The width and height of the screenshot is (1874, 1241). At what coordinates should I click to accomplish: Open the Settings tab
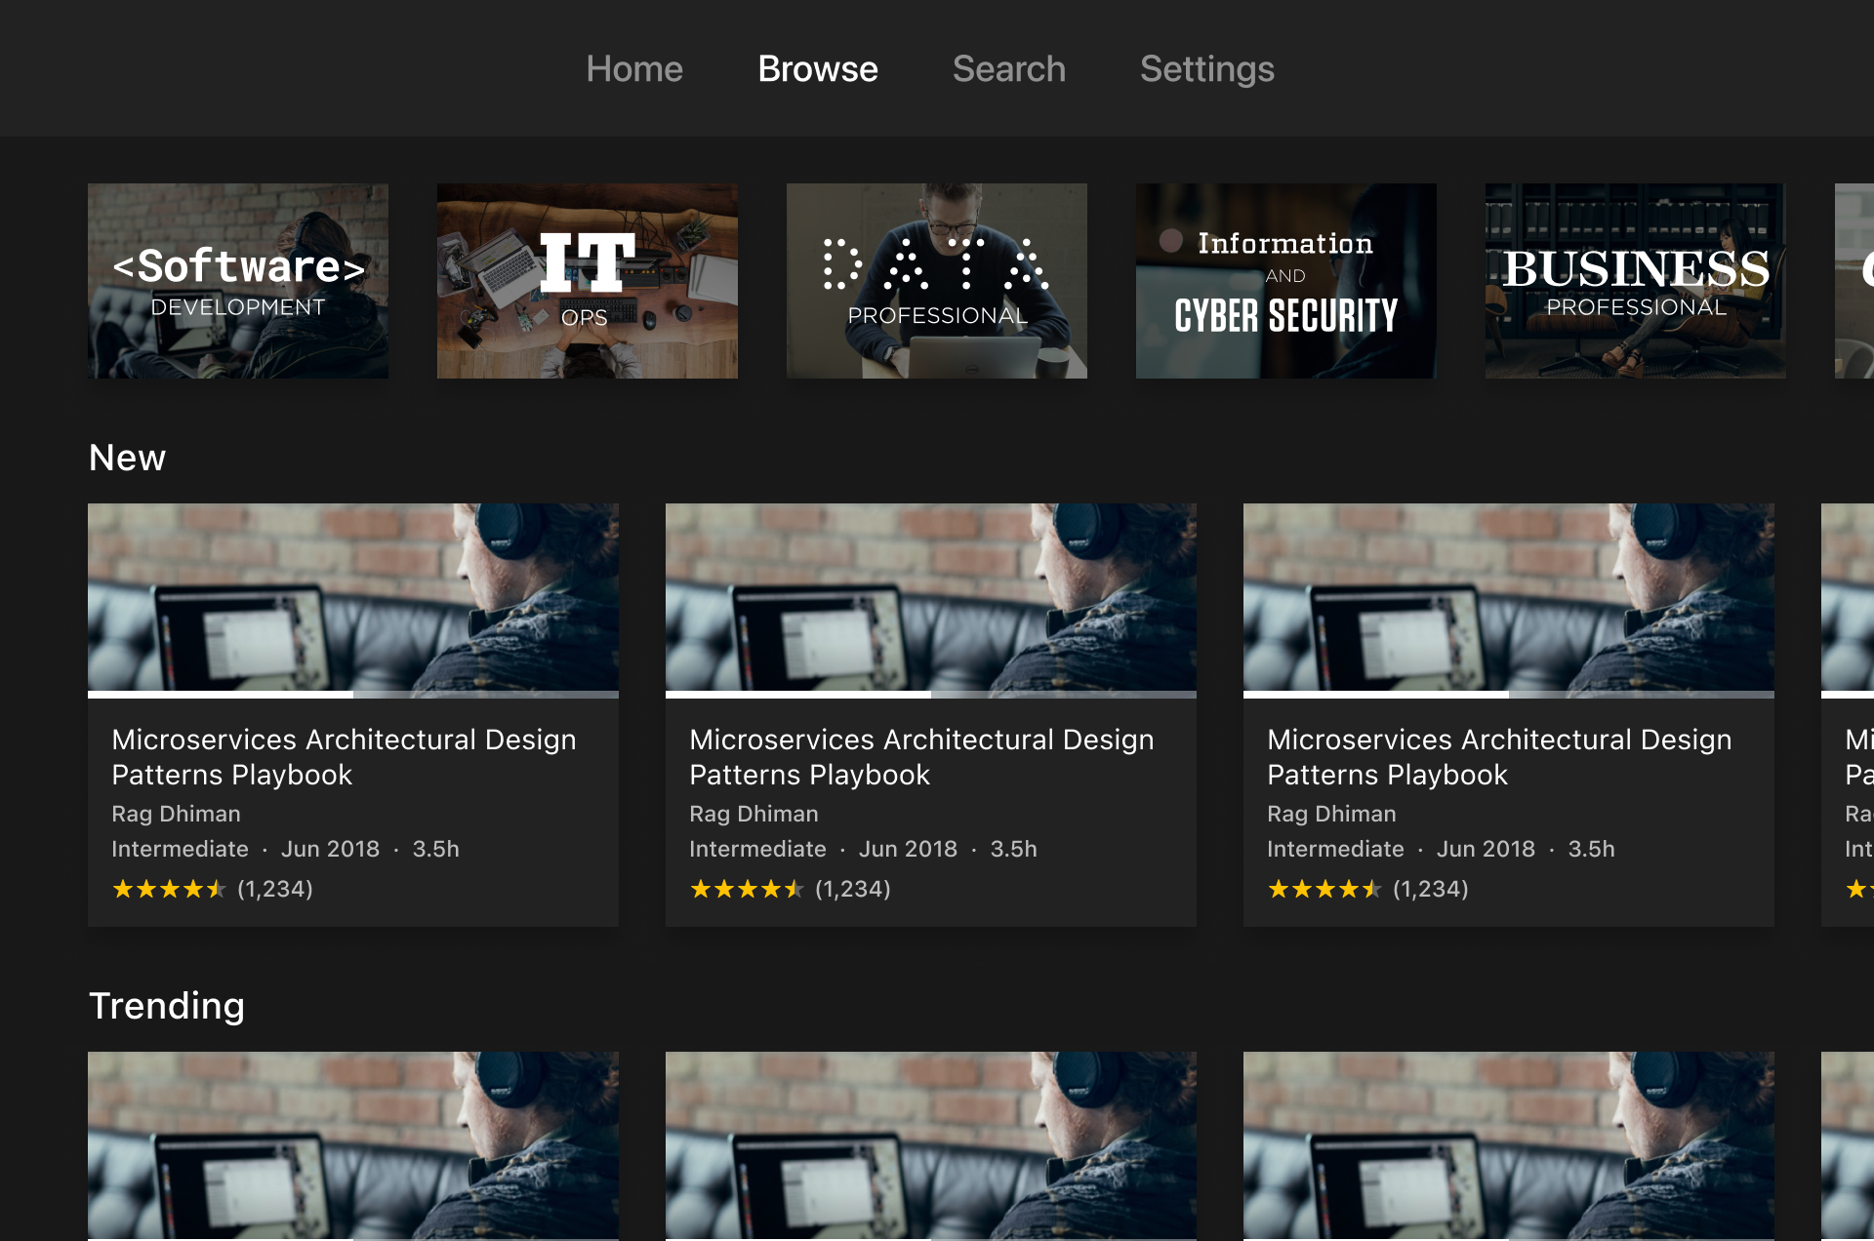point(1206,69)
